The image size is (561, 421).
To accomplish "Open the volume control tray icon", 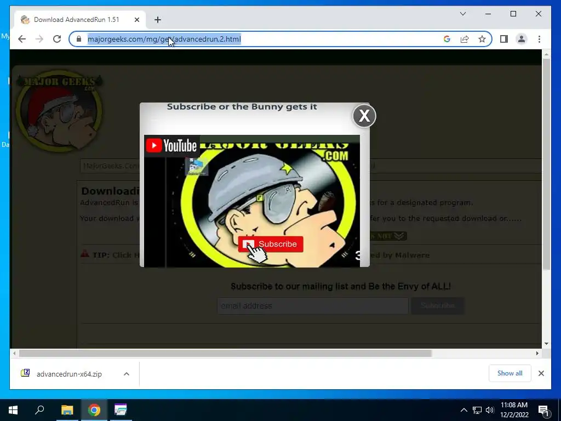I will (x=490, y=410).
